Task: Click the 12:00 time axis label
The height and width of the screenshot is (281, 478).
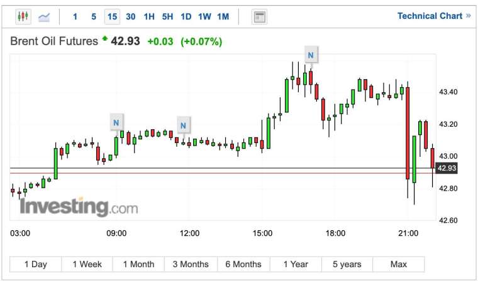Action: click(x=189, y=233)
